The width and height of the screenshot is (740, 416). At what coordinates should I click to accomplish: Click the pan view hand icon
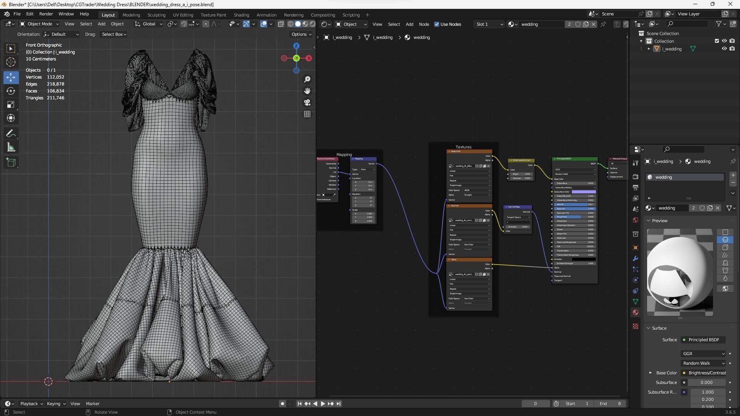click(x=307, y=91)
